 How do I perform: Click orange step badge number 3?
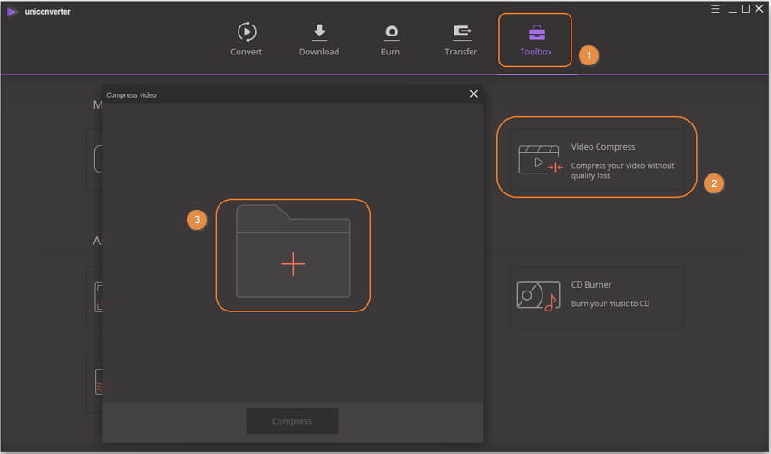click(x=197, y=220)
